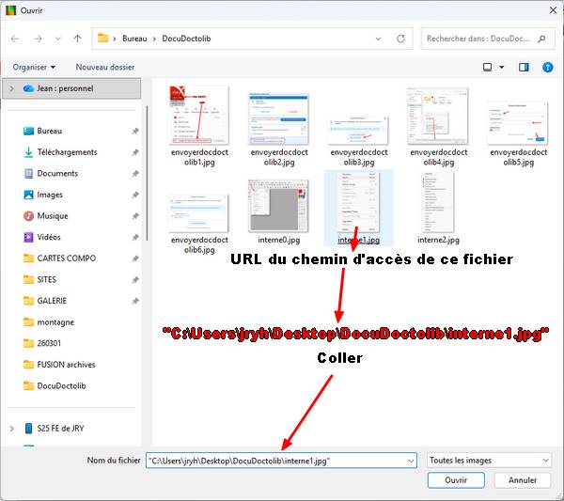Click the Annuler button

pyautogui.click(x=523, y=480)
